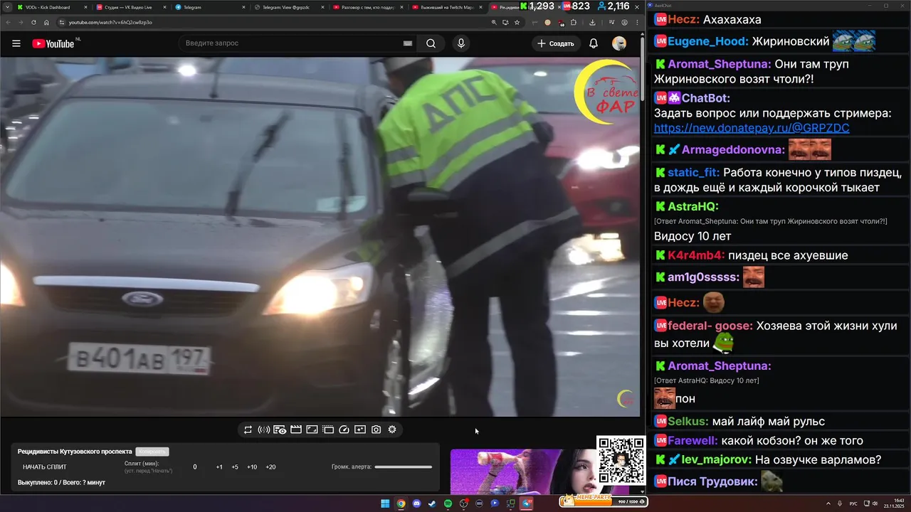Viewport: 911px width, 512px height.
Task: Open the playback speed gauge icon
Action: tap(344, 430)
